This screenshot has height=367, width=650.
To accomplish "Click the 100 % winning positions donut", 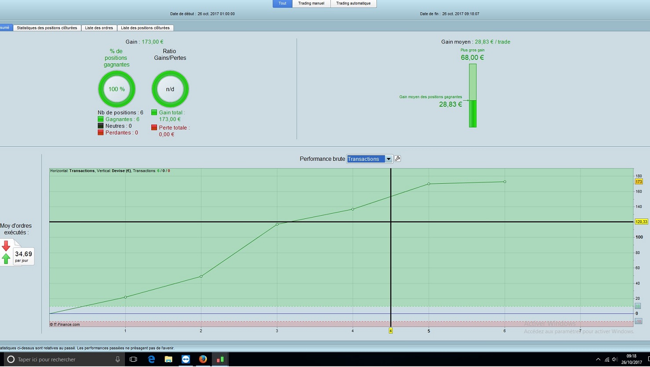I will click(117, 89).
